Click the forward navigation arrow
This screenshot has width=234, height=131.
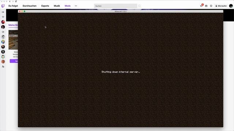coord(13,1)
